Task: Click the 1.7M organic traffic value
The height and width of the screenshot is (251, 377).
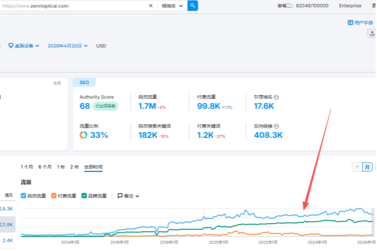Action: (x=147, y=106)
